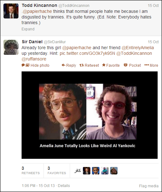Hide photo in Sir Daniel's tweet

tap(40, 65)
